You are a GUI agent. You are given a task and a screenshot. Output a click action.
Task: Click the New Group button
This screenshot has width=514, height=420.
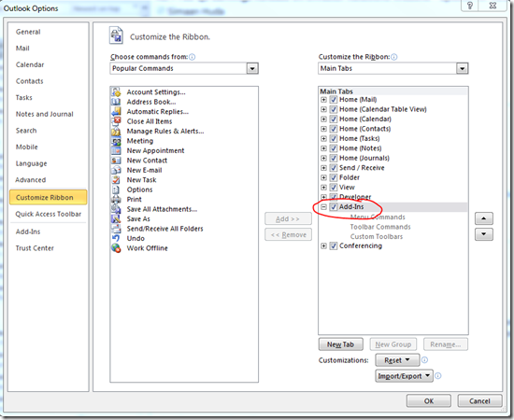click(393, 344)
